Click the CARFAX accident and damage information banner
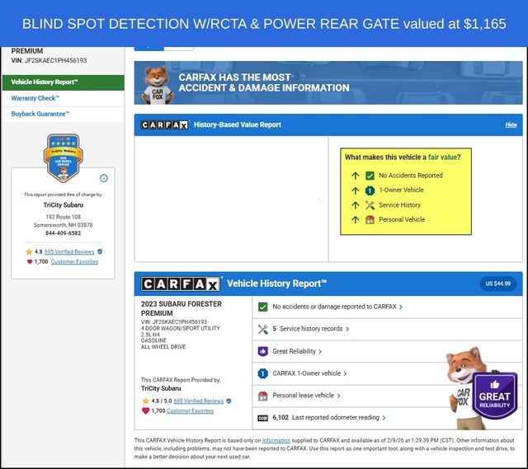This screenshot has width=528, height=469. click(328, 82)
